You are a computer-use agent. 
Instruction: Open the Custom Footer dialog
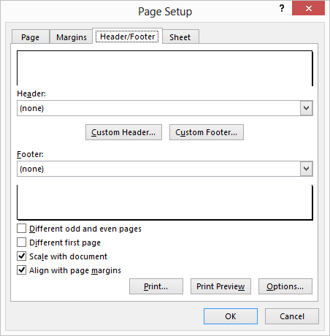207,132
